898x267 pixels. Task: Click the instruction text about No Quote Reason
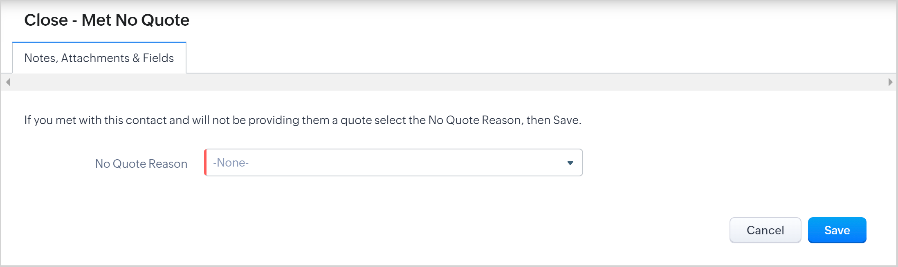pos(303,120)
